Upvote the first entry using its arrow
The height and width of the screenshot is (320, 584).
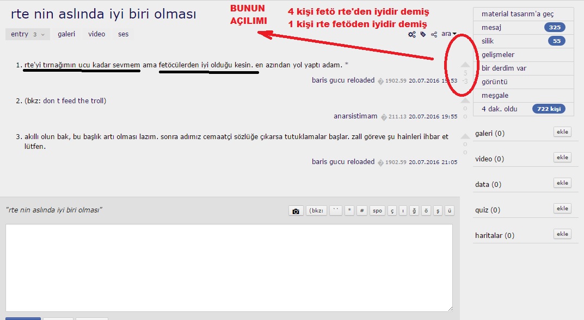click(465, 64)
